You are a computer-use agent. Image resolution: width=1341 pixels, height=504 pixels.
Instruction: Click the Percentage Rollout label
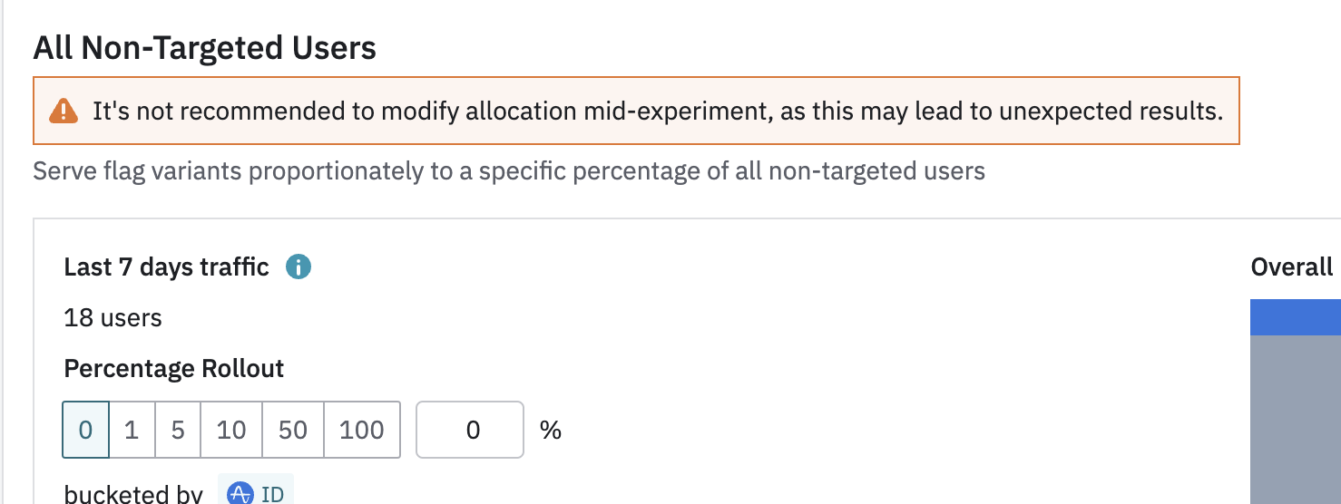tap(174, 369)
